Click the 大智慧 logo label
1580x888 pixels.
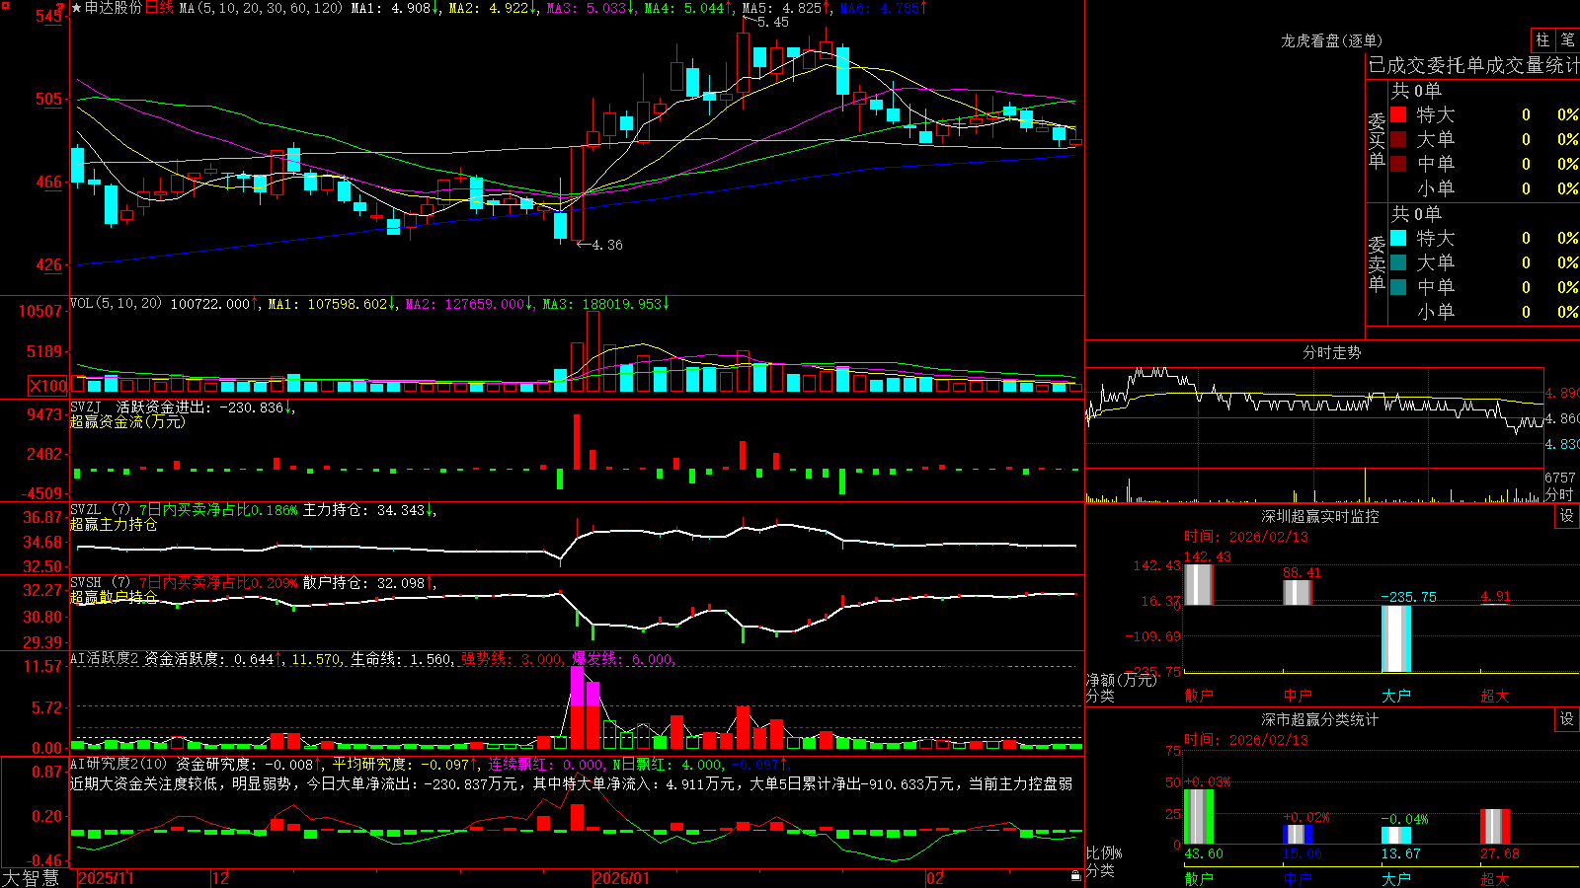31,878
